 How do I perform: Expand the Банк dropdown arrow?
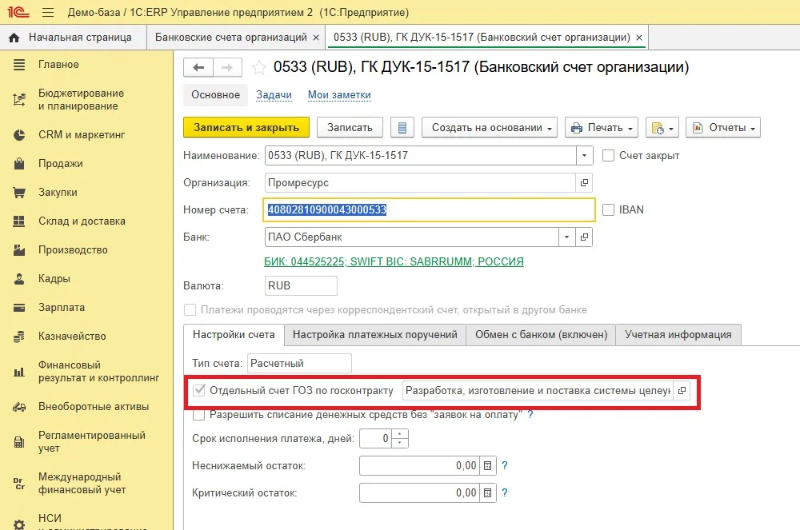pyautogui.click(x=566, y=237)
